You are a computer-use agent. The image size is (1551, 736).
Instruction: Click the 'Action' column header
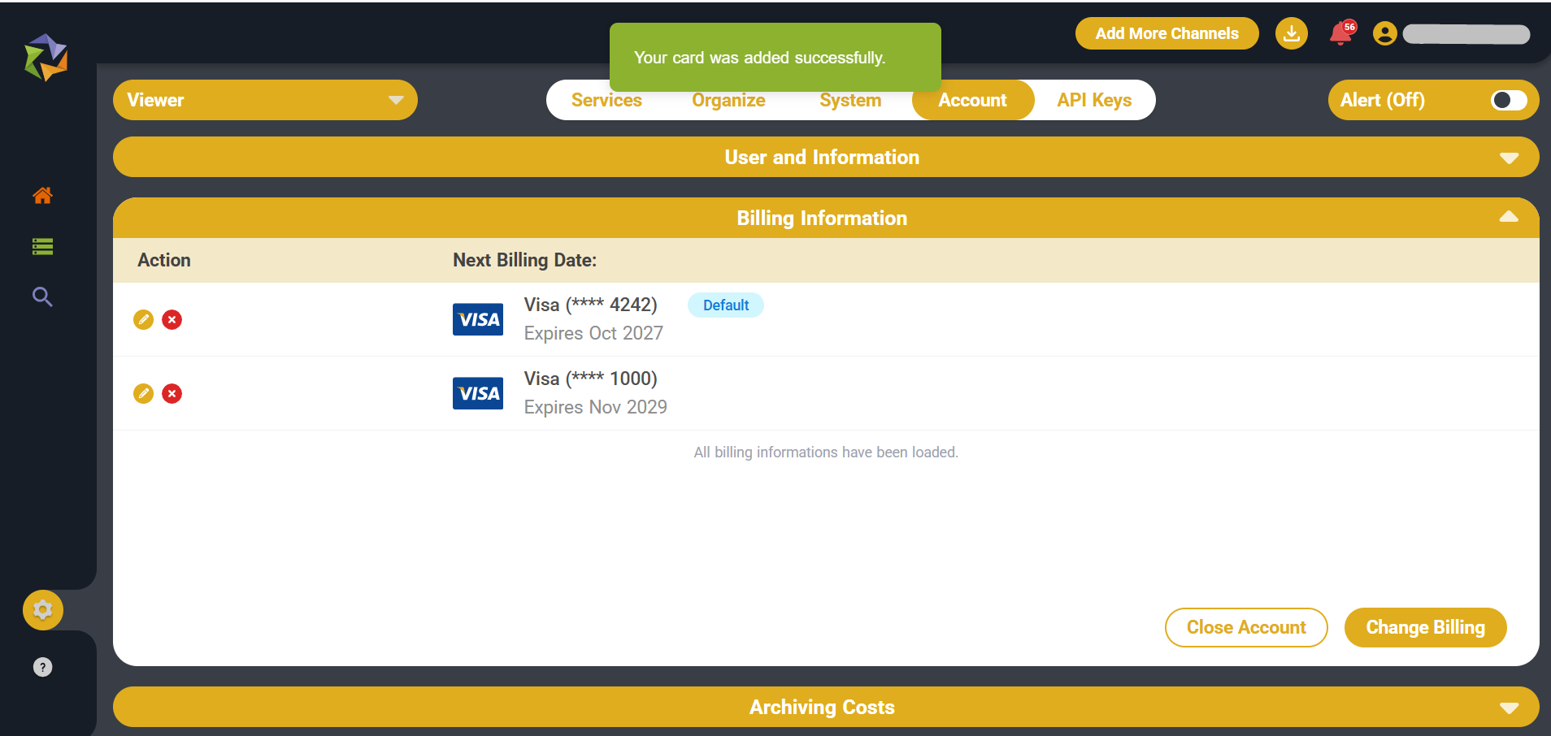tap(164, 260)
